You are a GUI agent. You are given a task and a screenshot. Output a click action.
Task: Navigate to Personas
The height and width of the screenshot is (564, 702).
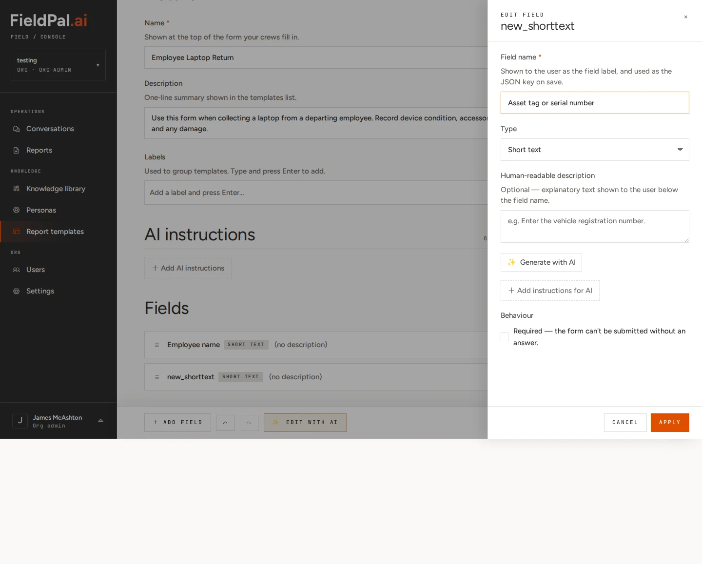(58, 210)
